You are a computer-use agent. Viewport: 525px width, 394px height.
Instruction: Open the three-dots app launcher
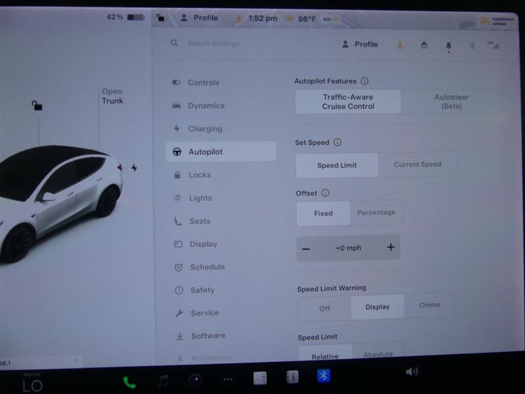pos(228,380)
